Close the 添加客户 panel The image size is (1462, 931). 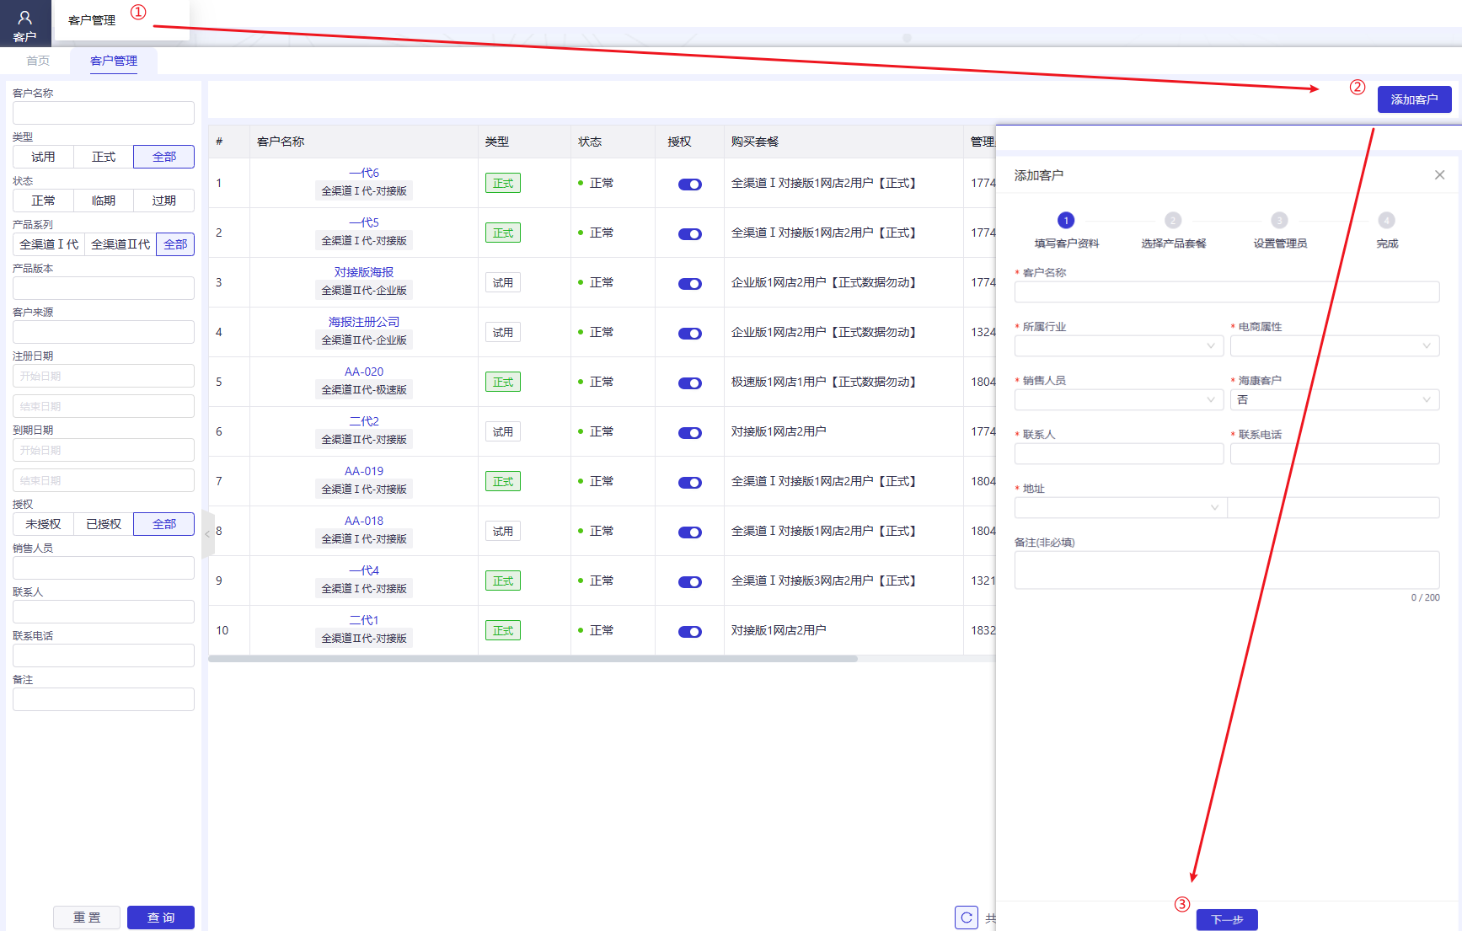pyautogui.click(x=1439, y=175)
